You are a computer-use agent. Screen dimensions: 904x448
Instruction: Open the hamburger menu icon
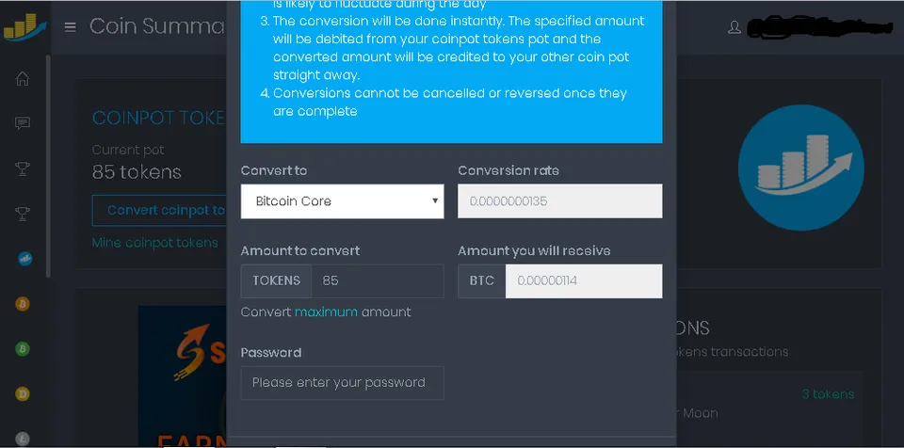pos(71,27)
